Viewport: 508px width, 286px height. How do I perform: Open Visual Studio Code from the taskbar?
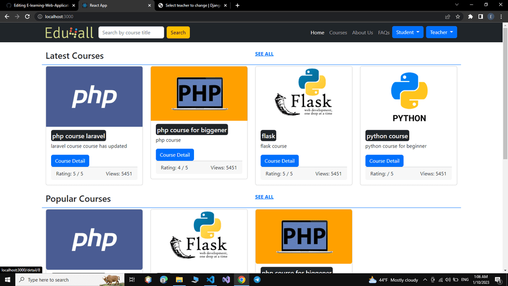(210, 280)
